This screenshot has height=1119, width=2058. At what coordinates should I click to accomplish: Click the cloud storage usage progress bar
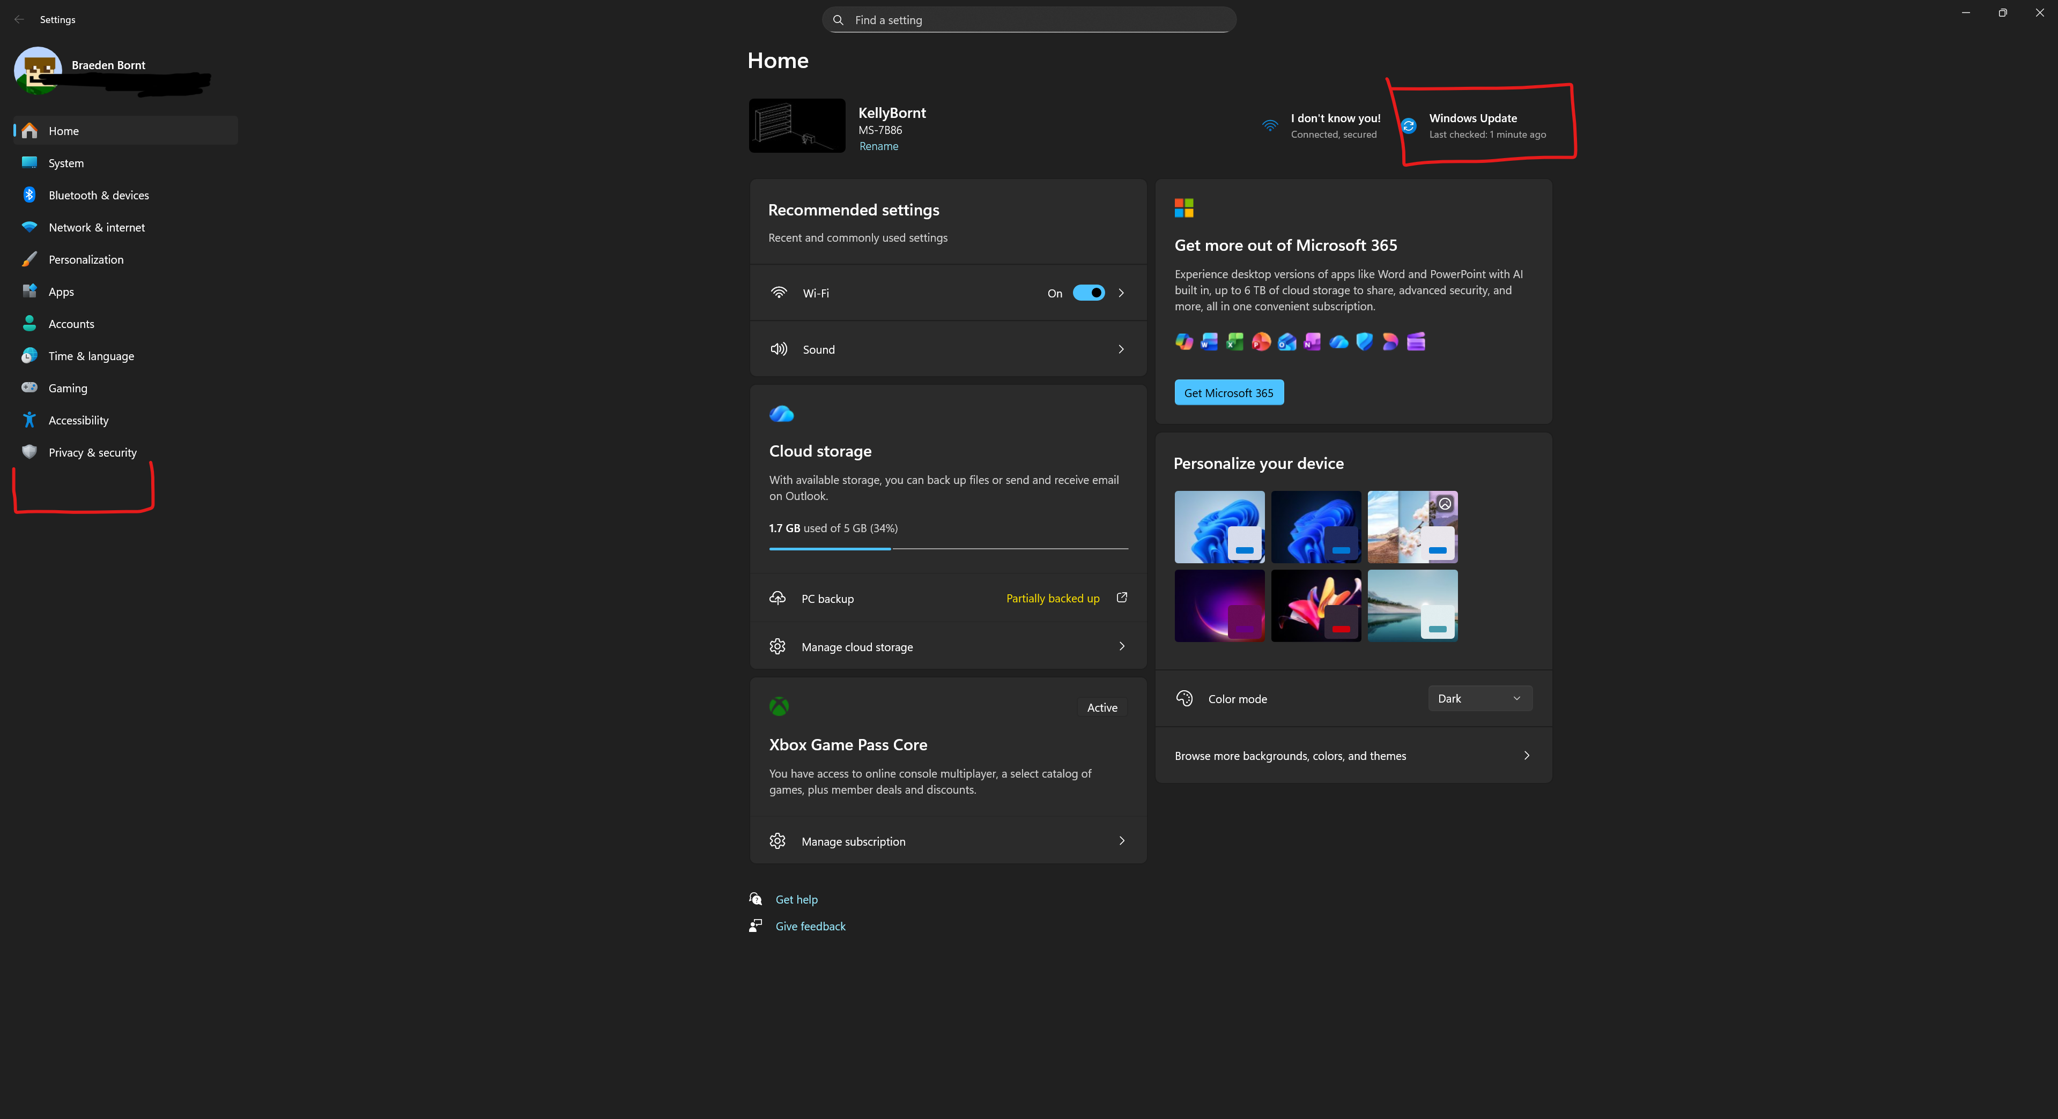pyautogui.click(x=949, y=549)
